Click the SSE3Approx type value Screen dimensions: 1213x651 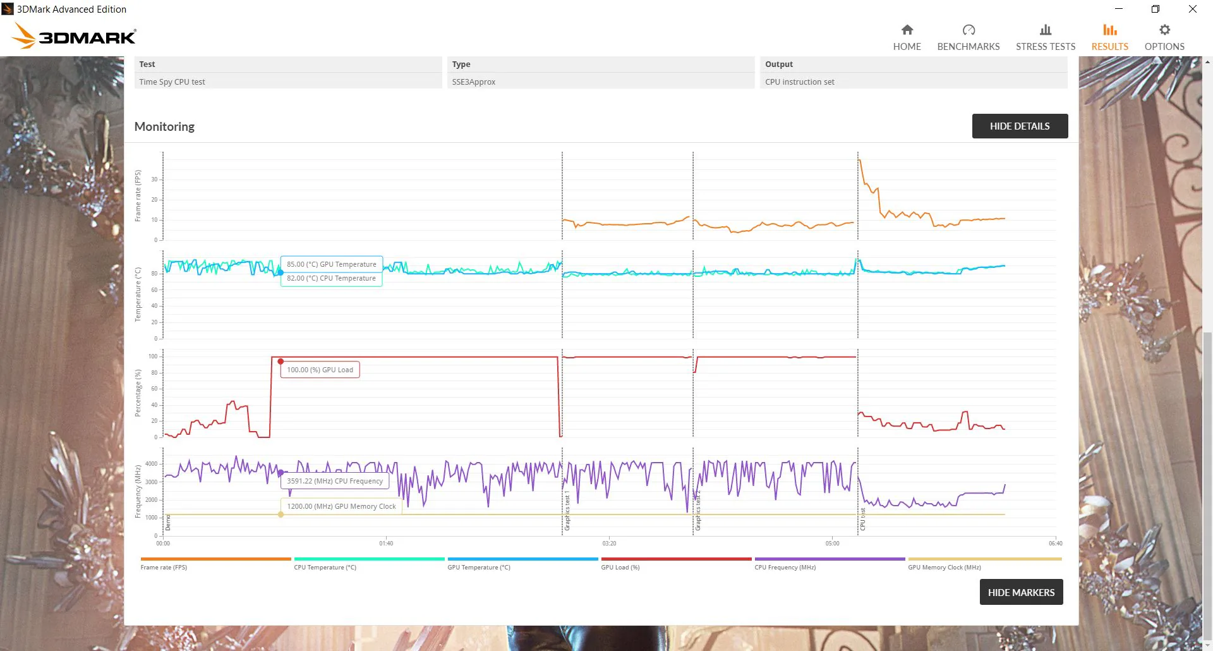point(474,82)
